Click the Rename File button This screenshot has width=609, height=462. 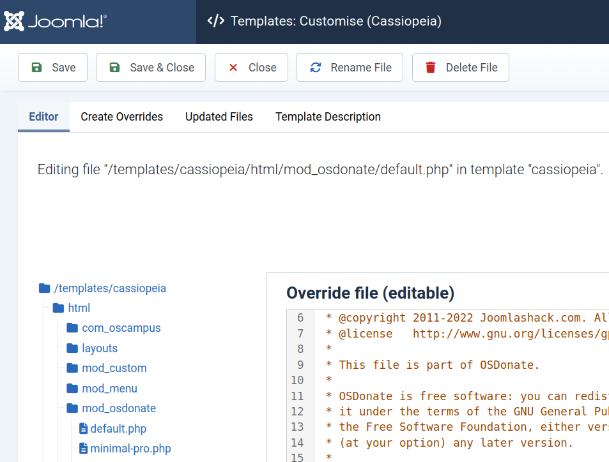click(x=350, y=67)
